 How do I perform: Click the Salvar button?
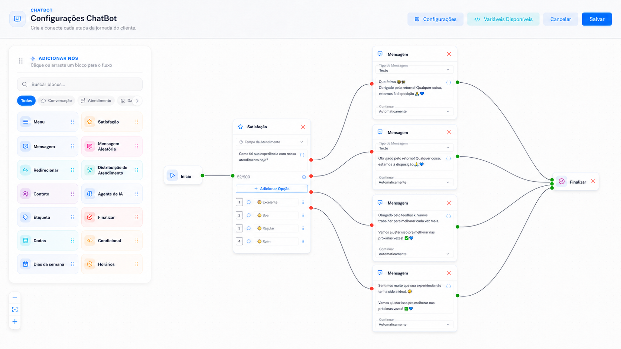pos(597,19)
